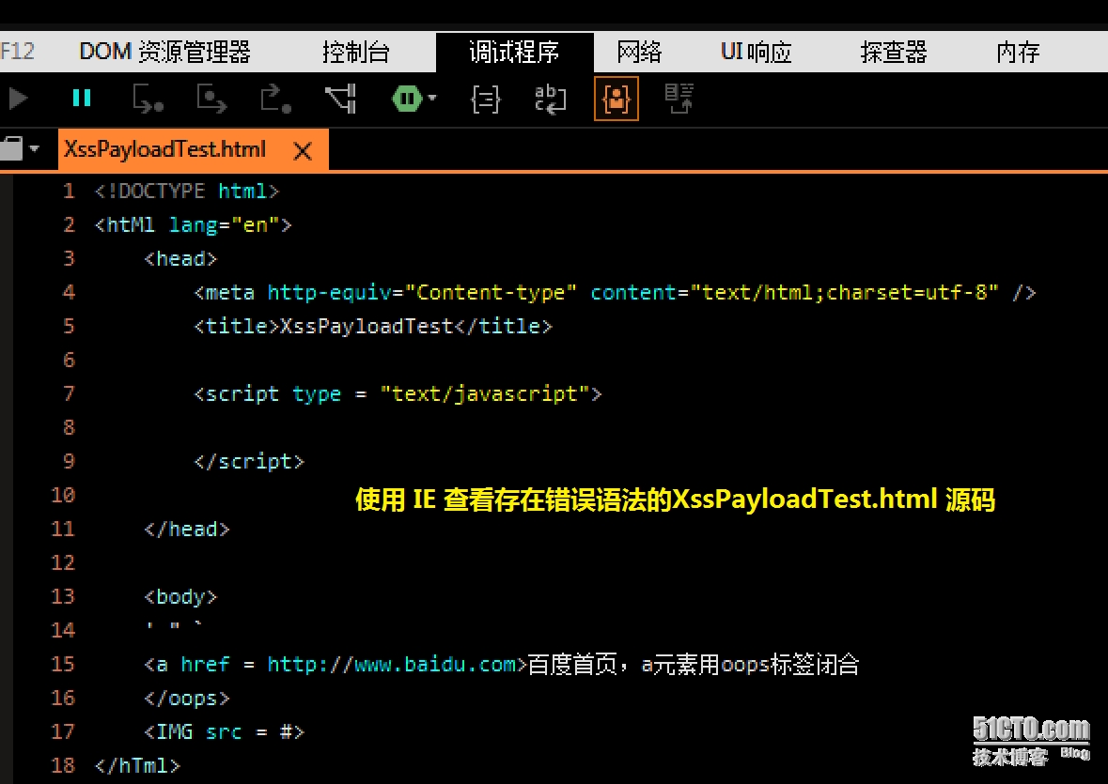
Task: Open exception behavior dropdown arrow
Action: tap(431, 98)
